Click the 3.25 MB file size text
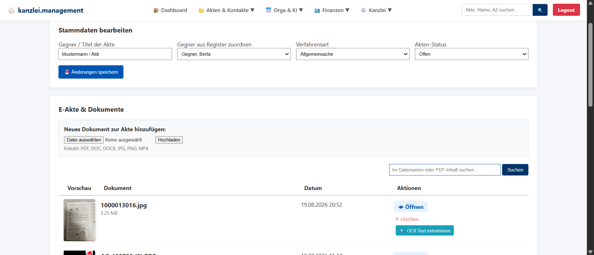Screen dimensions: 594x255 109,213
